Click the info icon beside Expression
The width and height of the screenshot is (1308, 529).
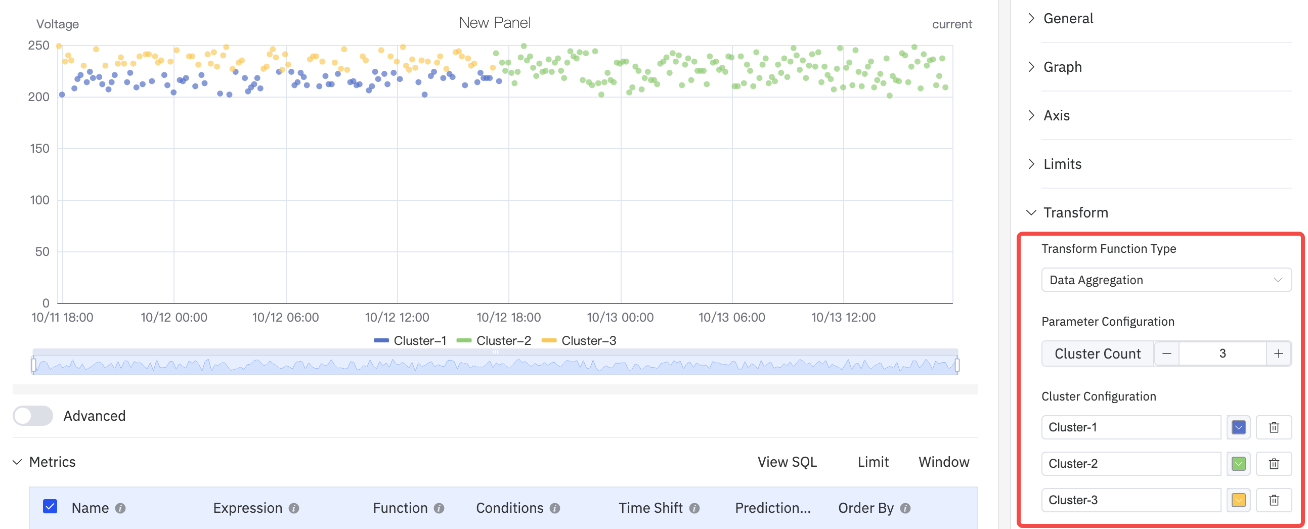[293, 508]
